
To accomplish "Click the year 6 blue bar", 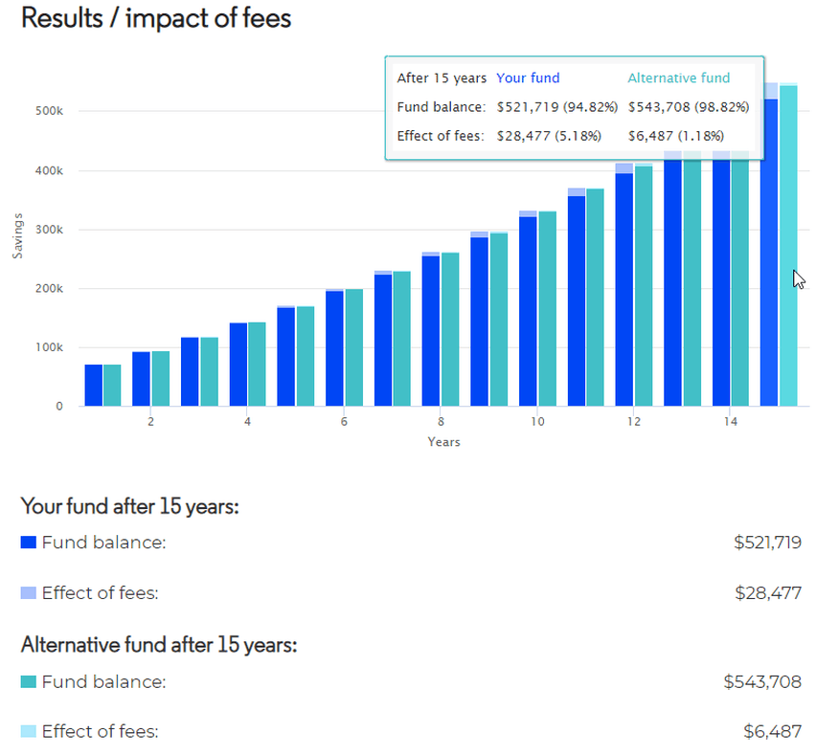I will [334, 348].
